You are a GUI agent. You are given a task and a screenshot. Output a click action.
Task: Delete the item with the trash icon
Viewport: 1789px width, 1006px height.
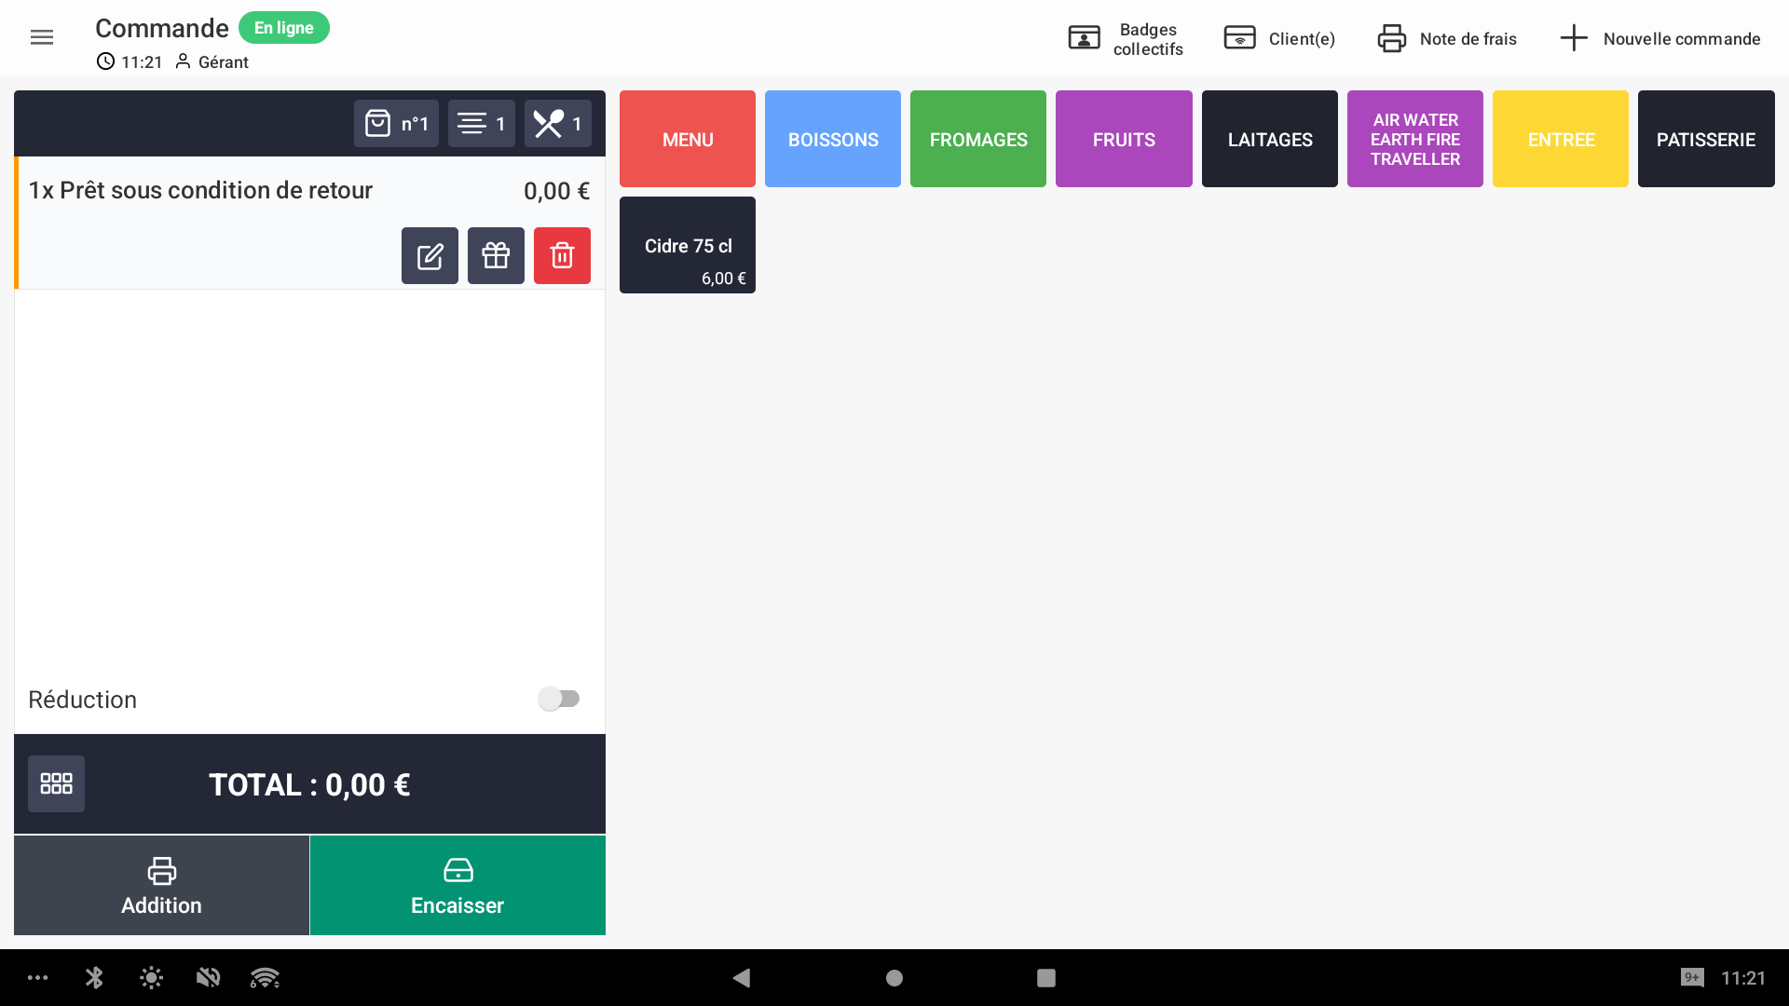pos(562,255)
